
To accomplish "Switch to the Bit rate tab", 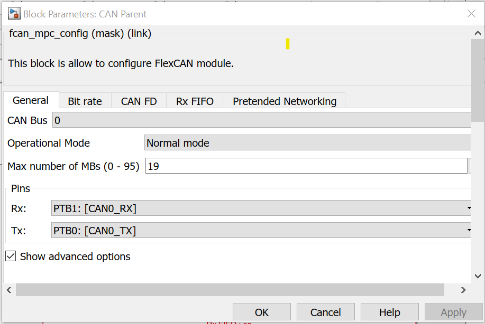I will [x=85, y=101].
